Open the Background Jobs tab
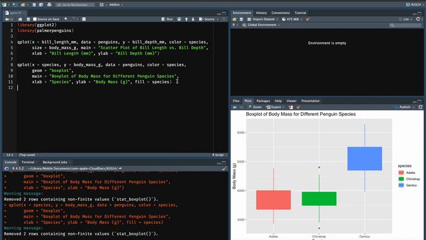Image resolution: width=426 pixels, height=240 pixels. [x=55, y=162]
